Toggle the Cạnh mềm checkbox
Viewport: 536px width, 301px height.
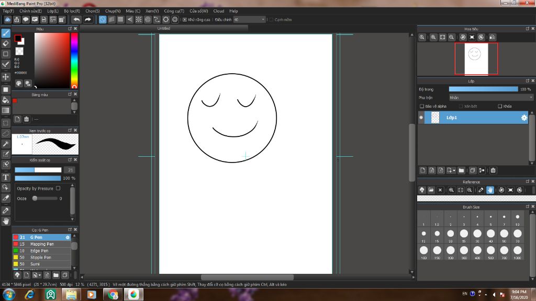(x=271, y=20)
